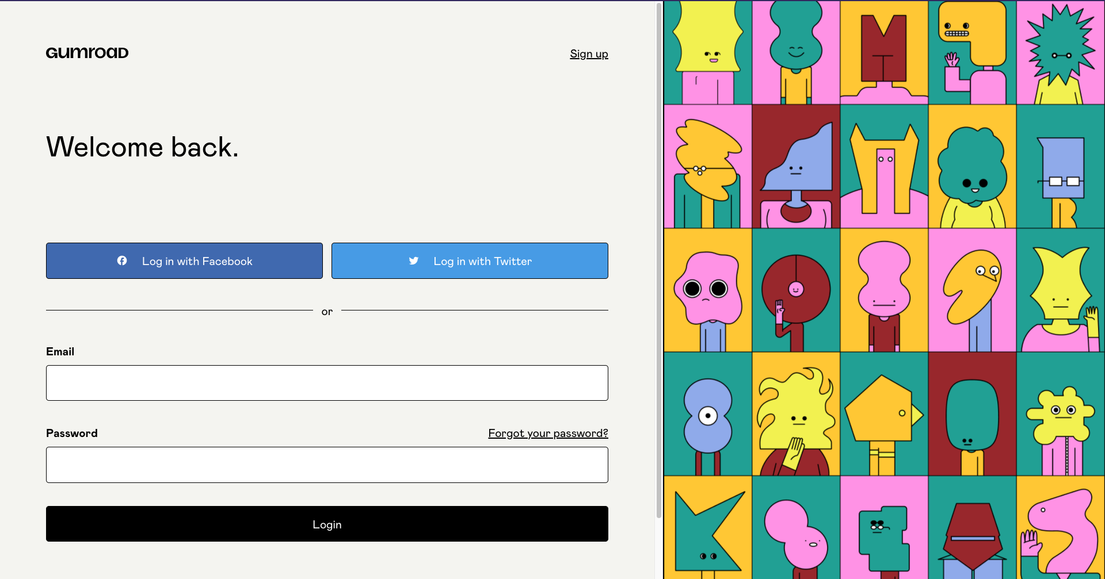Click the Facebook logo icon
The width and height of the screenshot is (1105, 579).
tap(122, 261)
